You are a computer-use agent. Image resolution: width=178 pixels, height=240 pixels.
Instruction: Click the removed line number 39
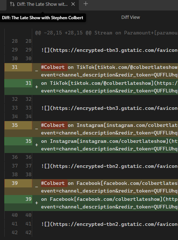click(x=15, y=183)
